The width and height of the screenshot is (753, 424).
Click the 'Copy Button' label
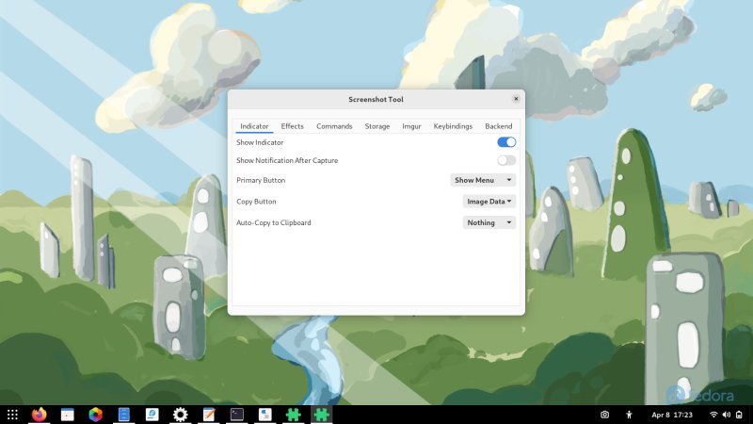coord(256,202)
